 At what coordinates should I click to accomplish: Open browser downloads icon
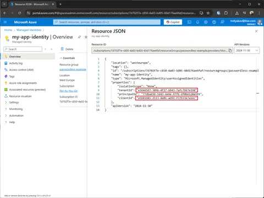coord(237,13)
